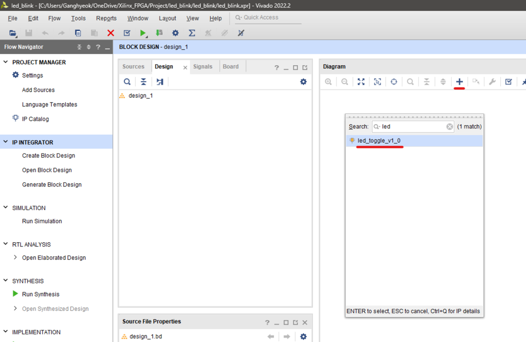Click Create Block Design
Viewport: 526px width, 342px height.
coord(49,156)
